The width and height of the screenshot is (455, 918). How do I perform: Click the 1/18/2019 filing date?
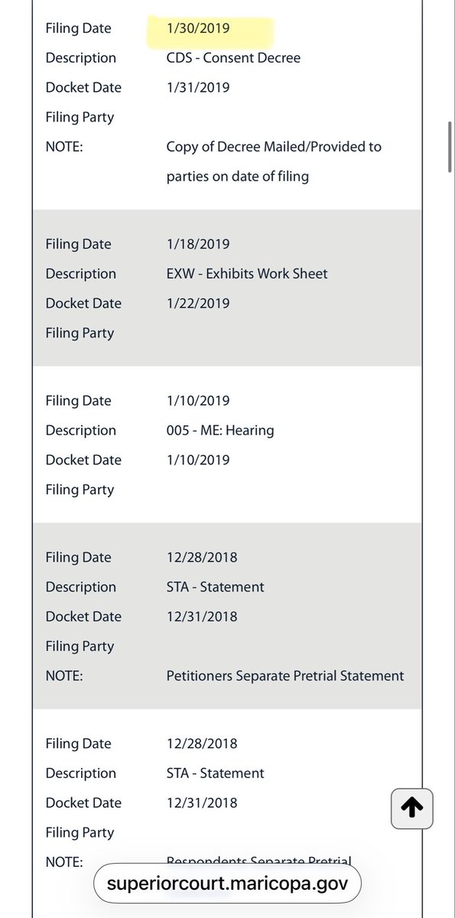198,244
